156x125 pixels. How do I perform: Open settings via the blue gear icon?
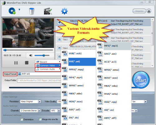click(64, 11)
